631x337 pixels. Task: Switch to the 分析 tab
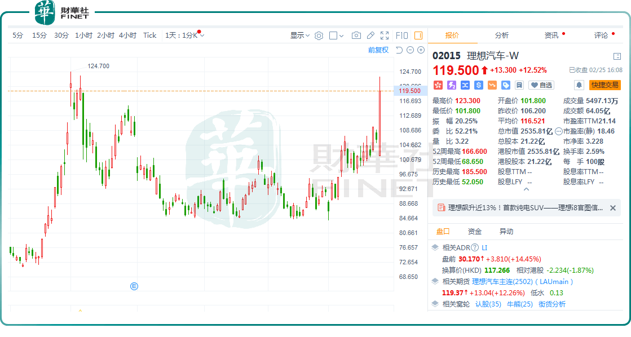pyautogui.click(x=501, y=36)
